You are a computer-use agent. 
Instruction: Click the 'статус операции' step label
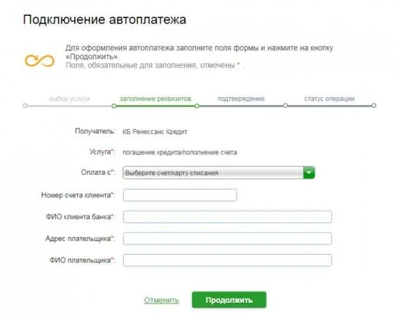tap(329, 99)
